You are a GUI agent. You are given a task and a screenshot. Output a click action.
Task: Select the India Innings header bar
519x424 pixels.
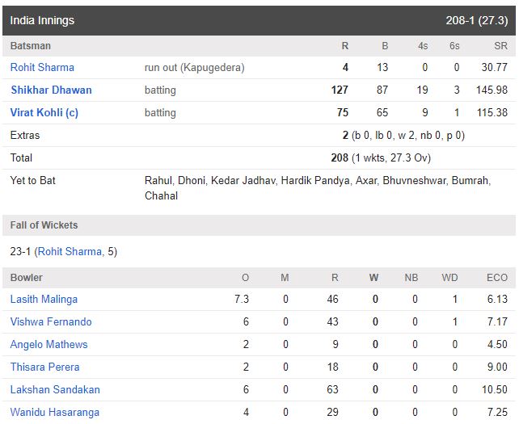pyautogui.click(x=259, y=20)
